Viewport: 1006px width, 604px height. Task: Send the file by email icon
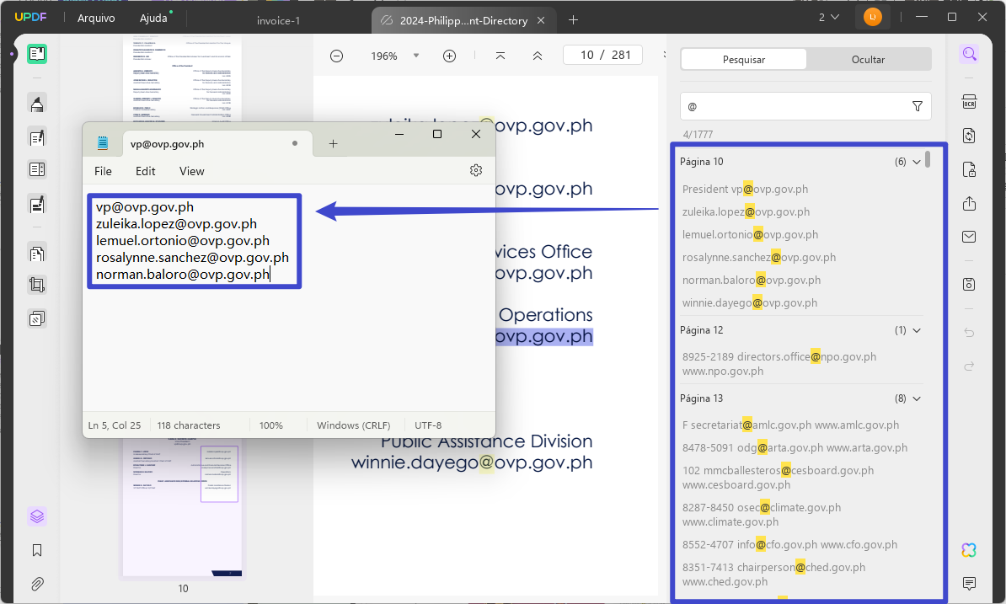pyautogui.click(x=970, y=237)
